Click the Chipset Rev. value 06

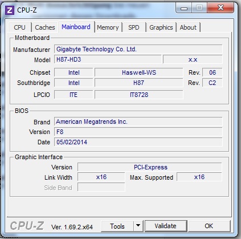[x=213, y=72]
